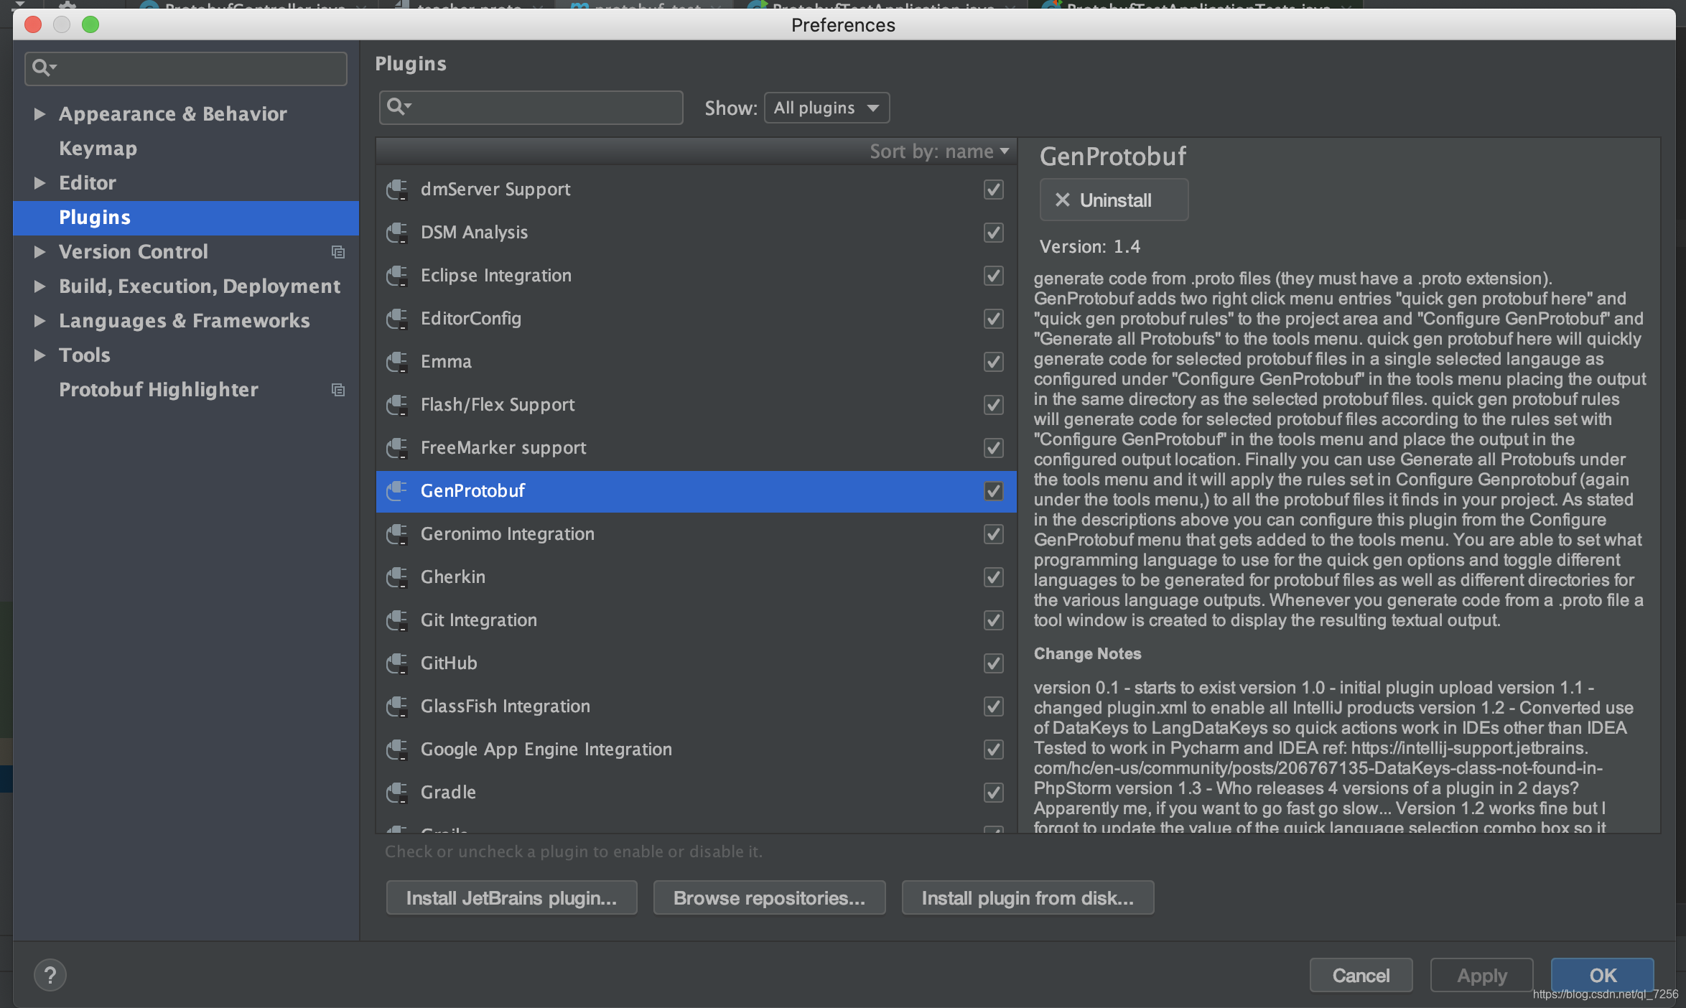
Task: Click the Version Control project-level settings icon
Action: point(338,252)
